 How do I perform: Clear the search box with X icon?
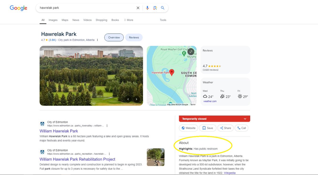click(138, 8)
